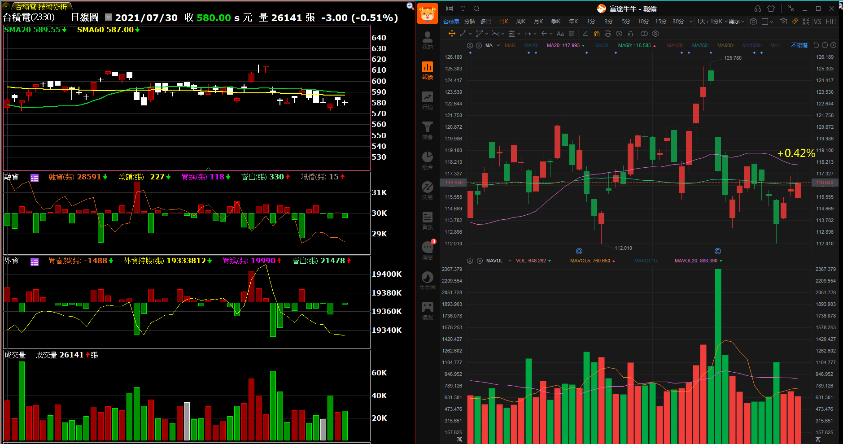
Task: Expand the MAVOL indicator dropdown
Action: point(510,261)
